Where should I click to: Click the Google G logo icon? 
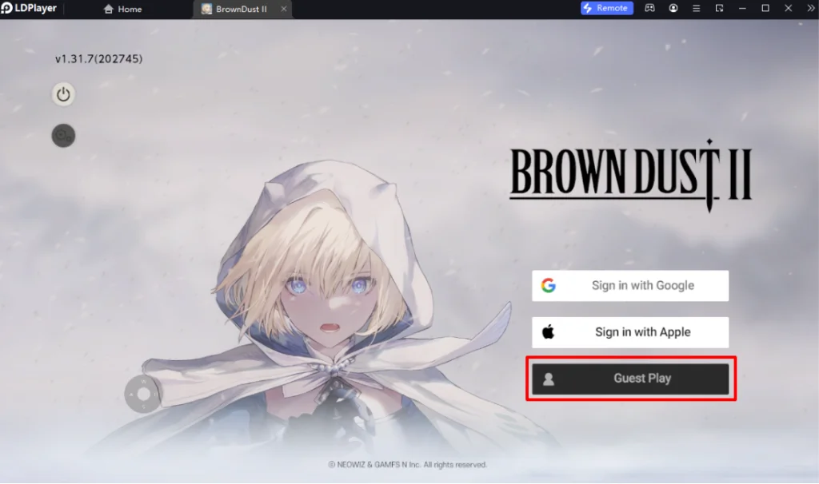click(x=549, y=285)
